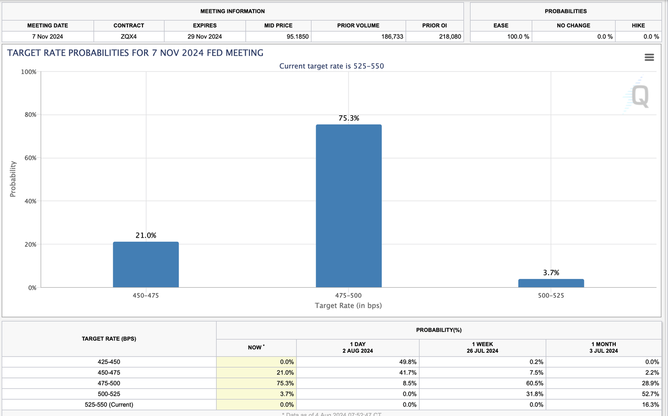This screenshot has height=416, width=668.
Task: Select the 2.2% one-month probability cell
Action: (x=605, y=373)
